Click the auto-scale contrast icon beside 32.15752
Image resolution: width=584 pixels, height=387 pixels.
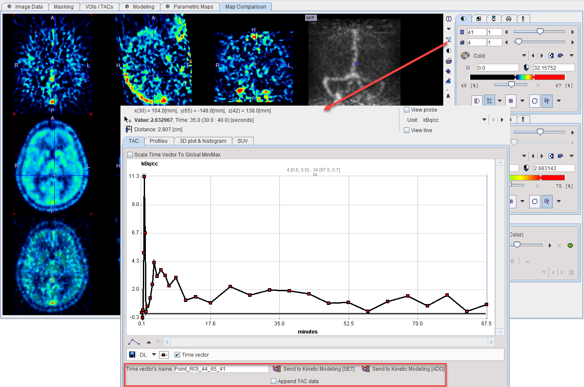(526, 68)
